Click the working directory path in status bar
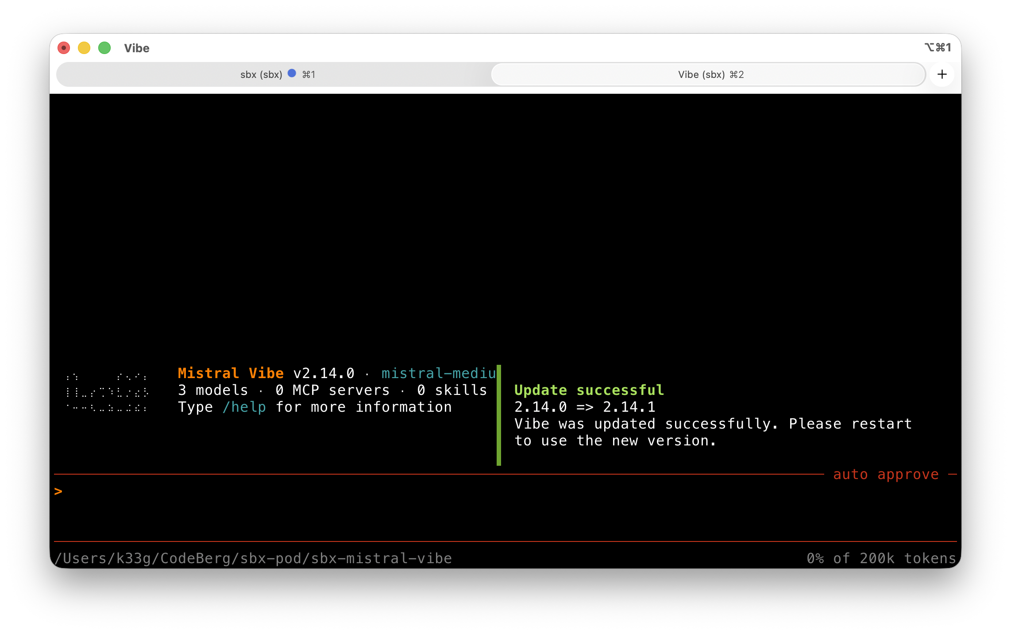Screen dimensions: 1011x634 pos(253,558)
